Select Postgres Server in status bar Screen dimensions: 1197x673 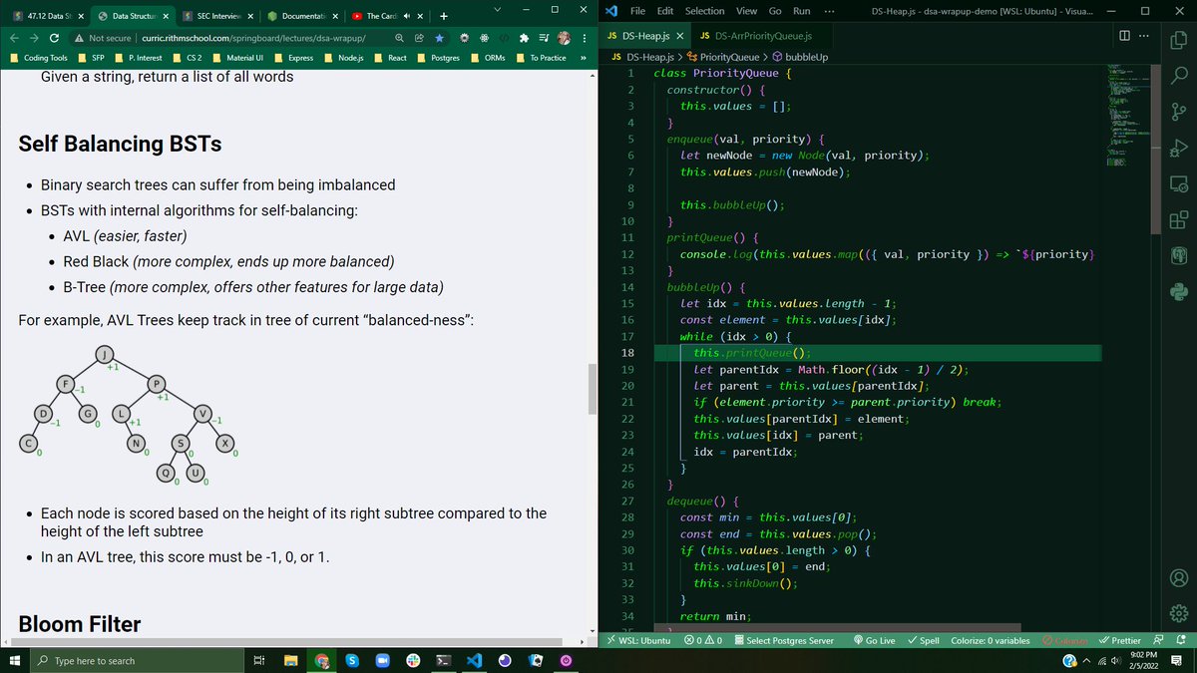782,640
